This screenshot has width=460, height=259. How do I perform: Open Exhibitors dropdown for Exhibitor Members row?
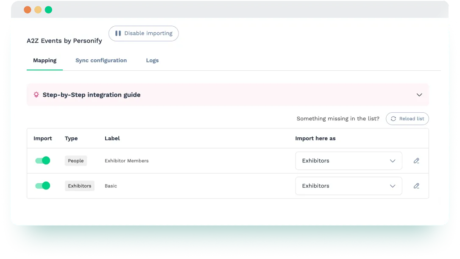[x=348, y=161]
